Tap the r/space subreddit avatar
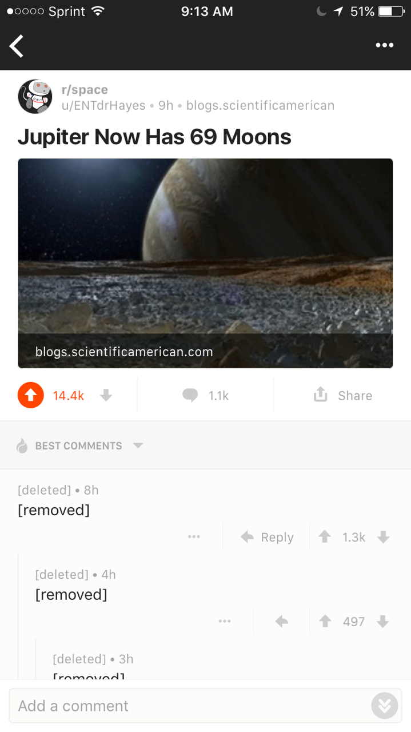 click(x=35, y=97)
